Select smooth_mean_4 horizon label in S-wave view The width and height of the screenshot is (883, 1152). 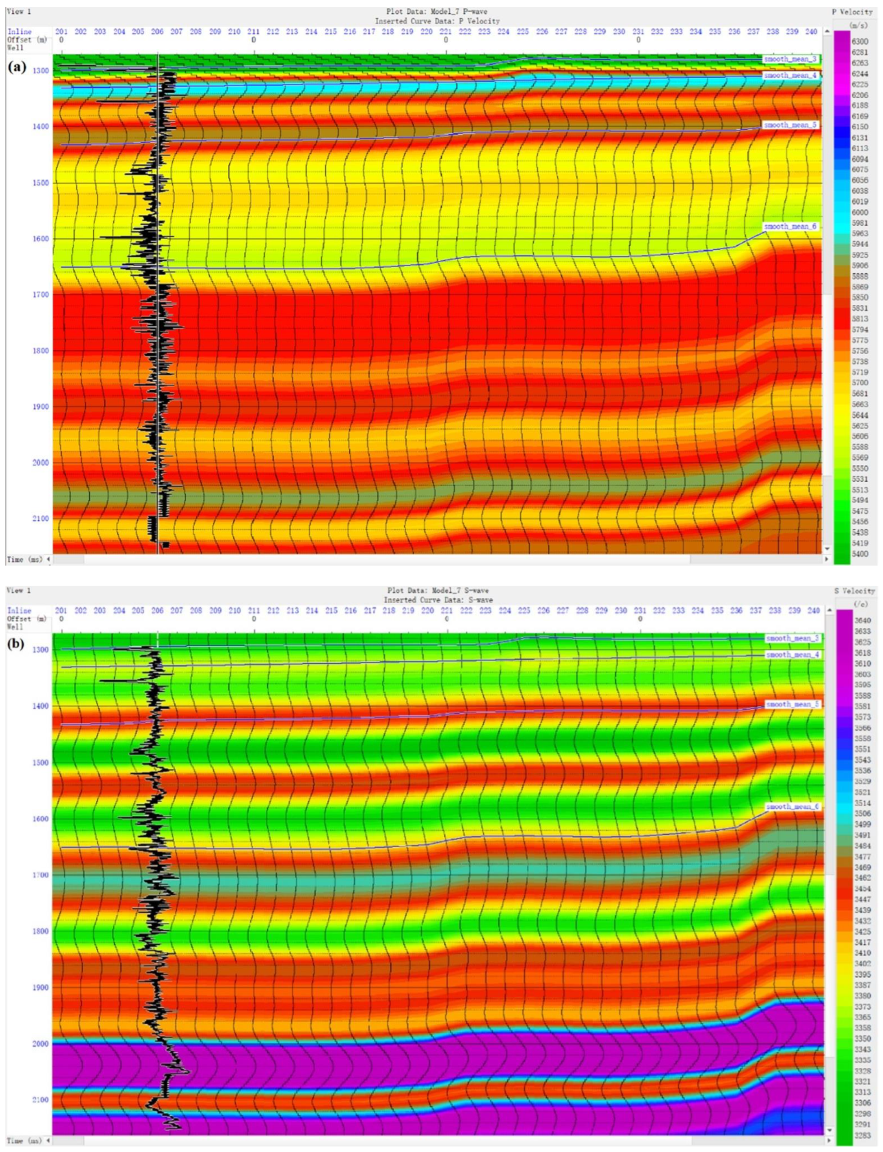[792, 655]
